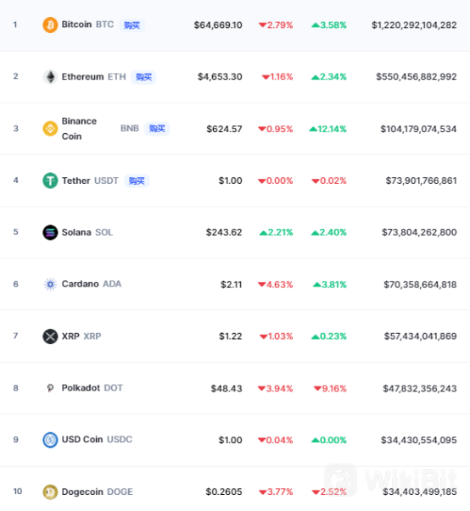Open the Polkadot coin name link

[x=81, y=388]
